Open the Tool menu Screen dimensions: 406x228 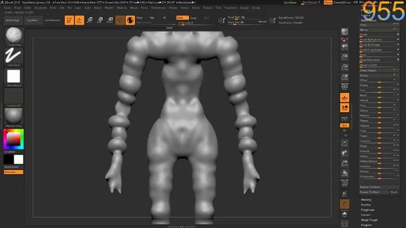tap(218, 8)
